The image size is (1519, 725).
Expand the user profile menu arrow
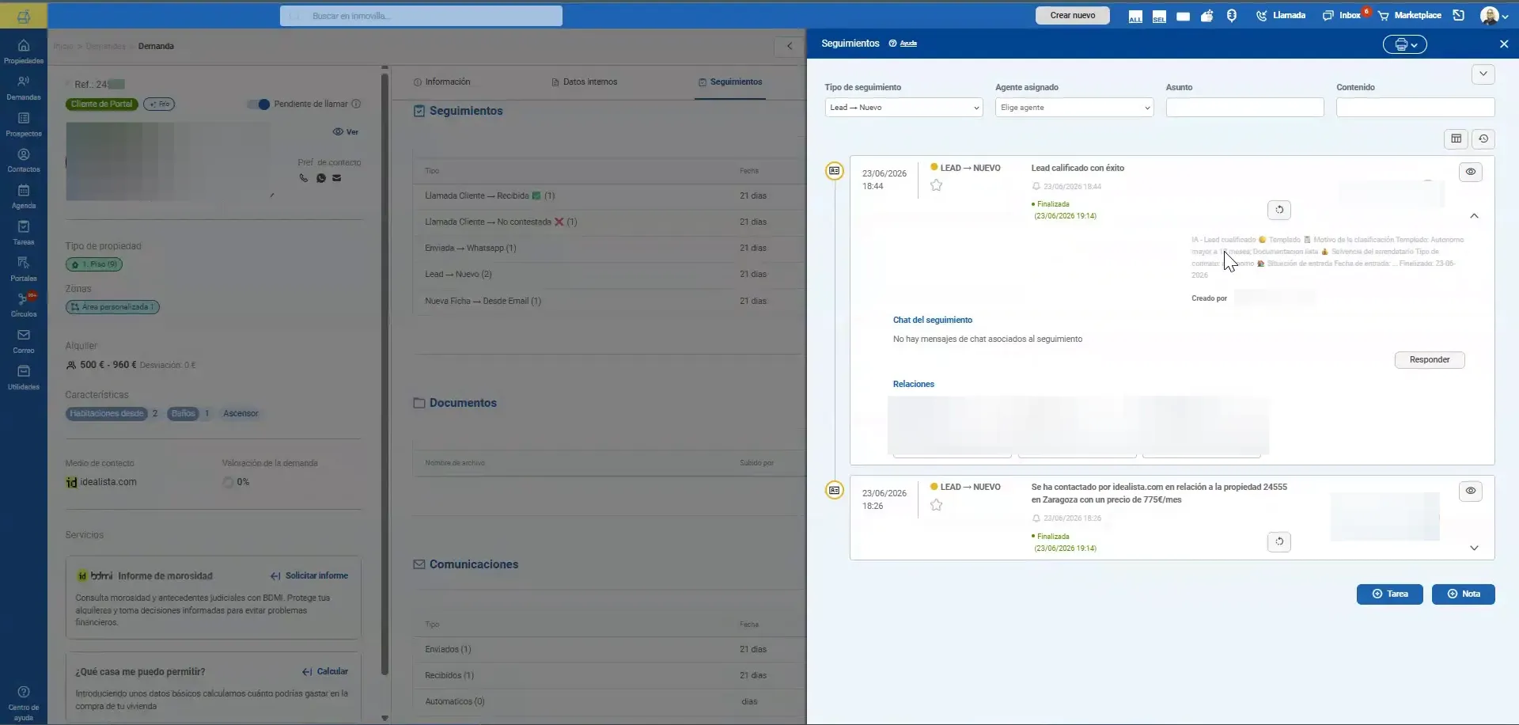pyautogui.click(x=1505, y=17)
